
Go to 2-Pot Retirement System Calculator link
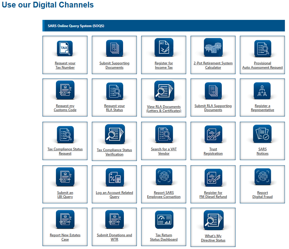coord(213,65)
